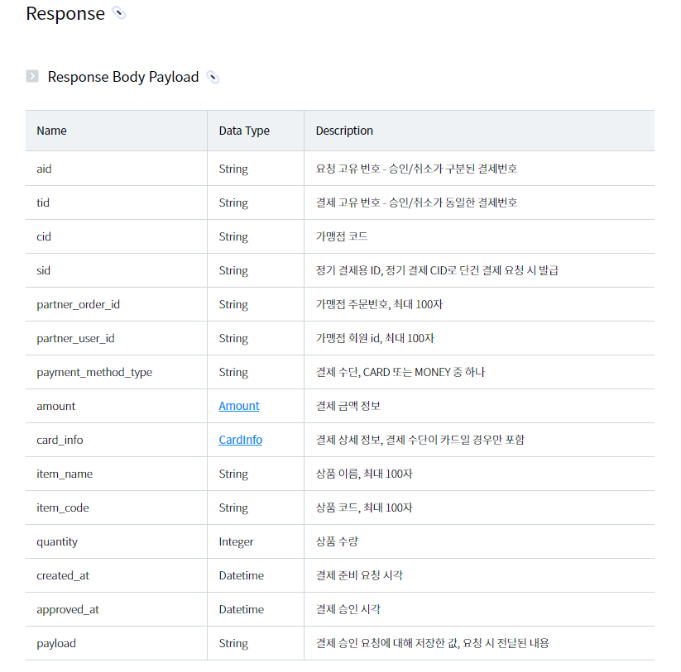Click the card_info field name
Screen dimensions: 681x672
tap(60, 440)
